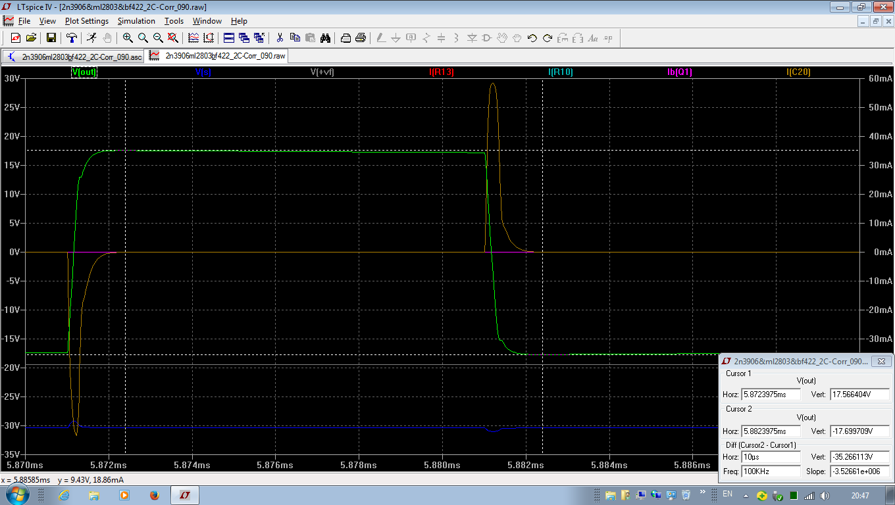Click the Print Setup icon
Viewport: 895px width, 505px height.
tap(345, 38)
